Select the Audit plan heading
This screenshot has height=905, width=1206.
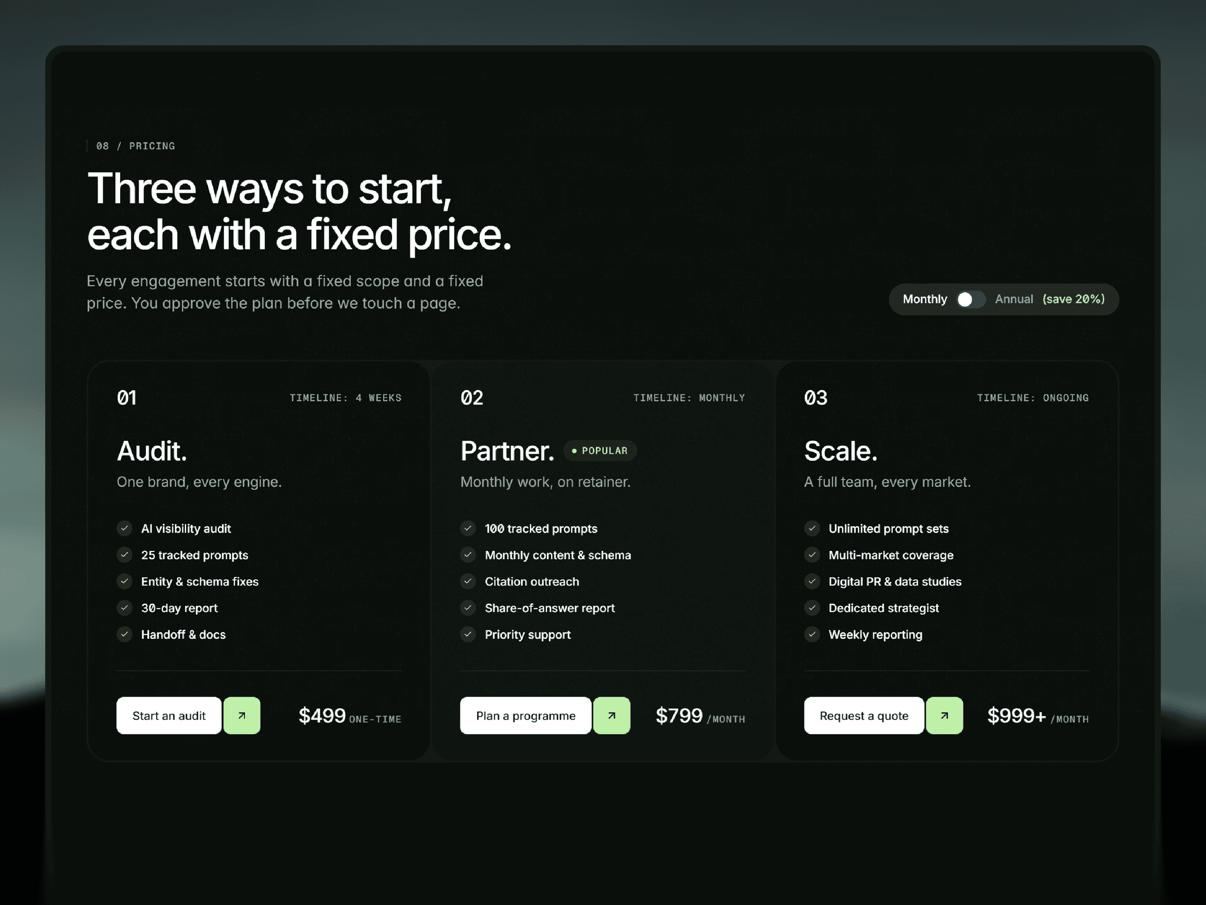point(152,451)
